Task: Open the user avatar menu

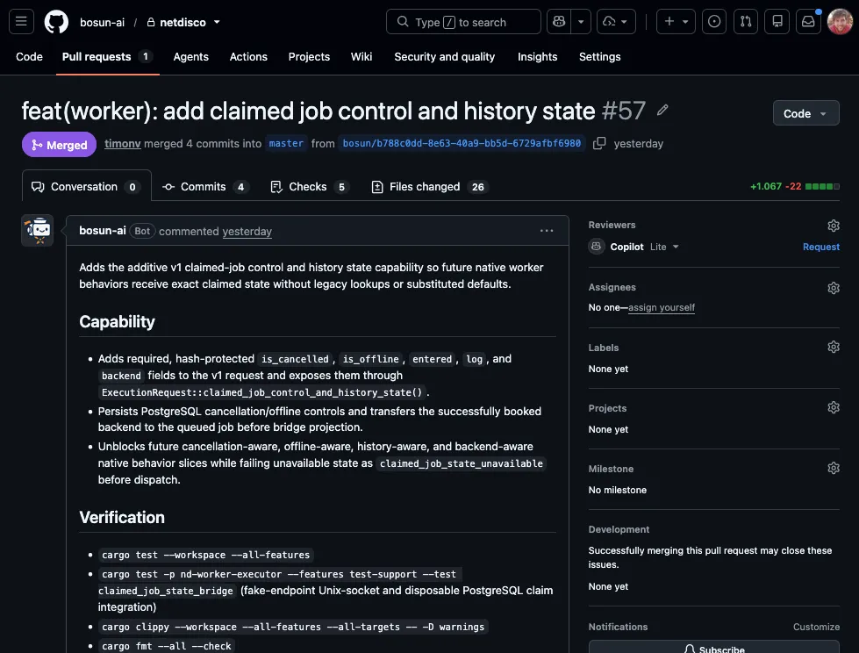Action: [x=840, y=21]
